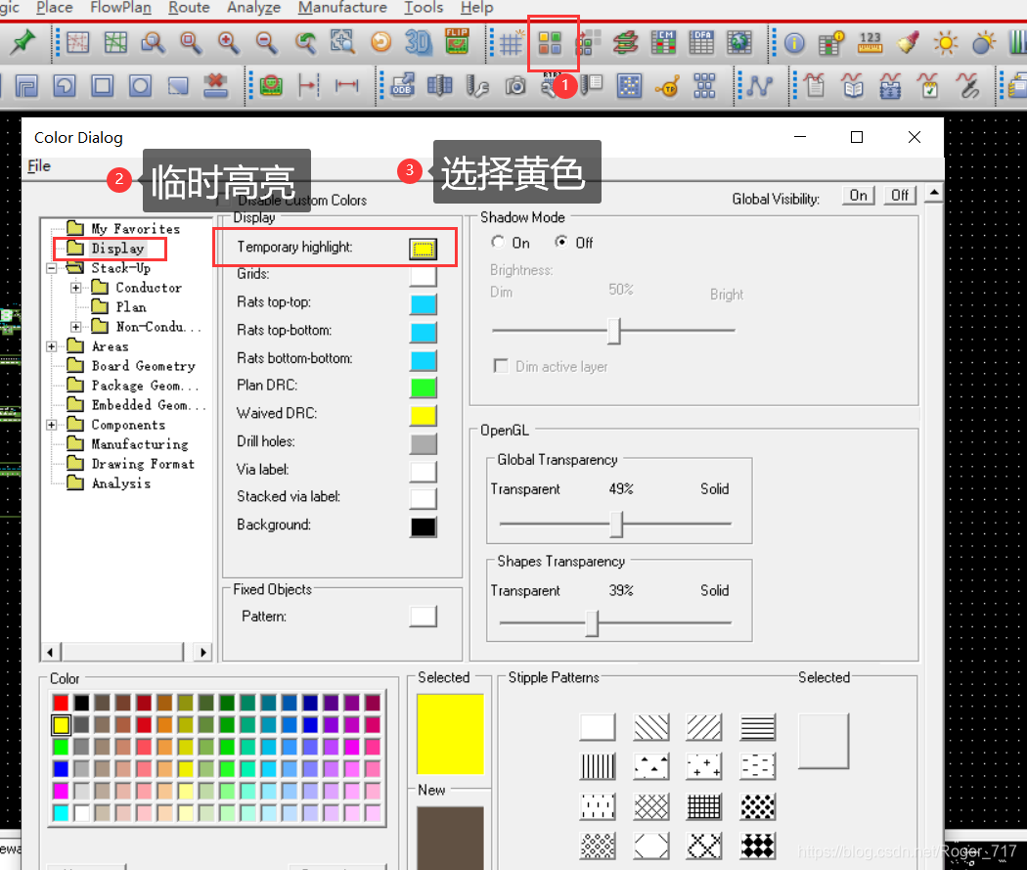1027x870 pixels.
Task: Click the zoom in magnifier icon
Action: [228, 43]
